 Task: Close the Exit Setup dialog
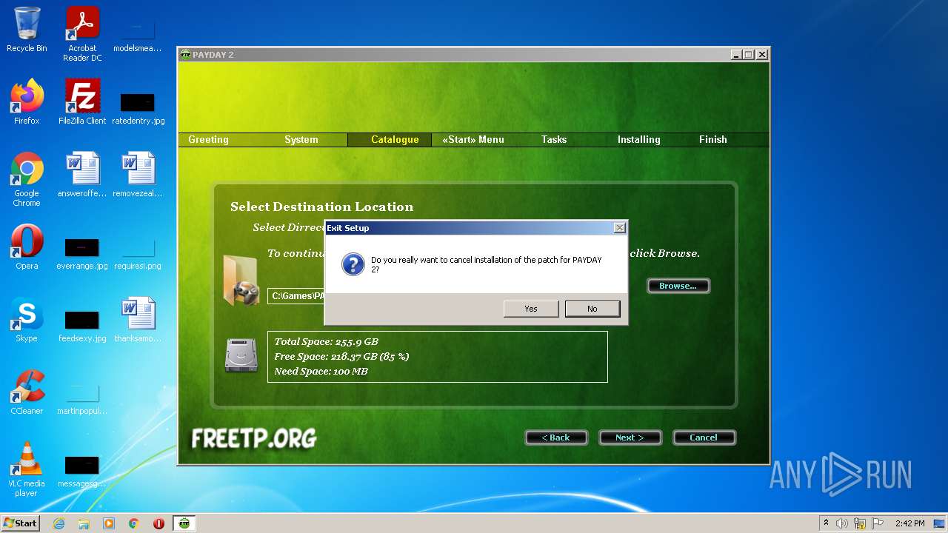pyautogui.click(x=620, y=228)
